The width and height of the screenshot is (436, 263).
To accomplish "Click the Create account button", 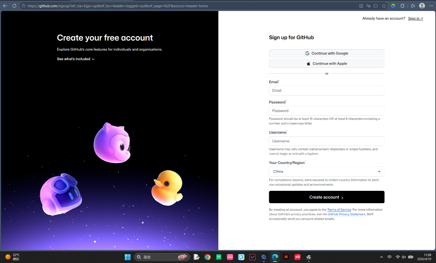I will pos(327,197).
